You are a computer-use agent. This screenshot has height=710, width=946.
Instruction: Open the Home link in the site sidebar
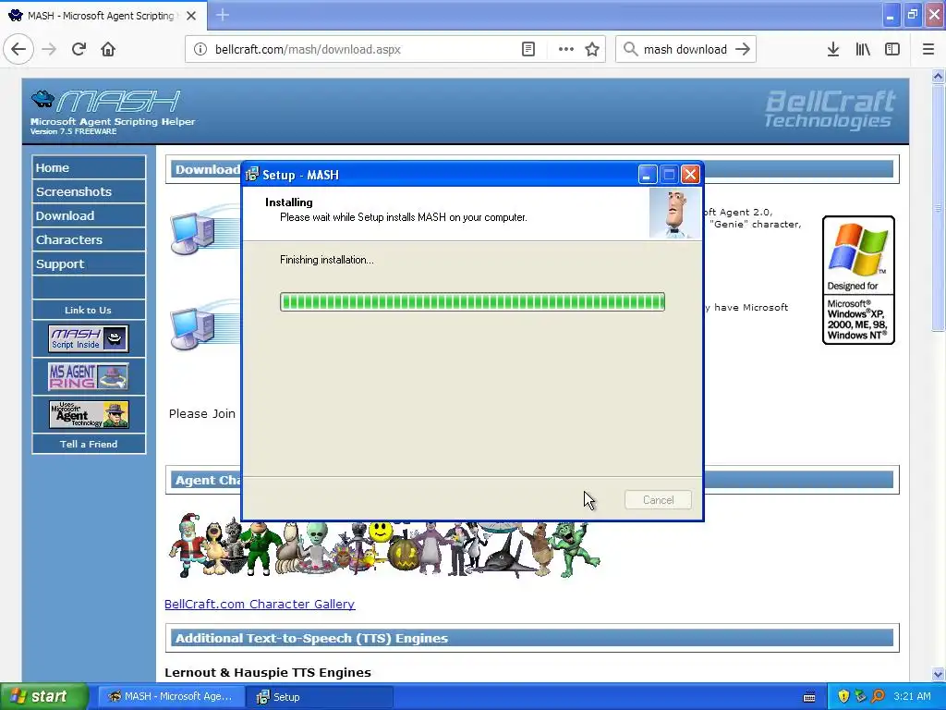click(89, 168)
